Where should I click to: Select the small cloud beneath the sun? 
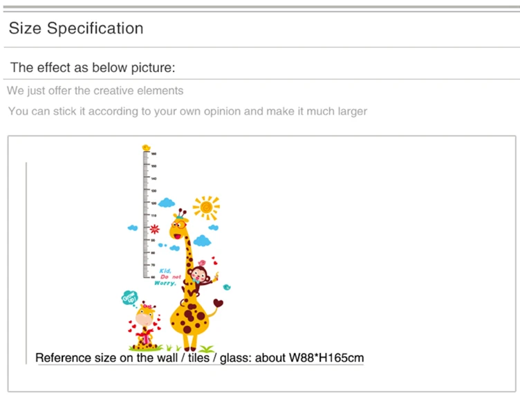[x=213, y=227]
